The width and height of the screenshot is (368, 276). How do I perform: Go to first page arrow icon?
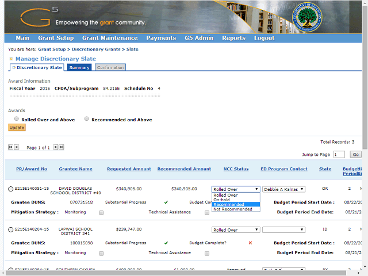click(x=10, y=147)
